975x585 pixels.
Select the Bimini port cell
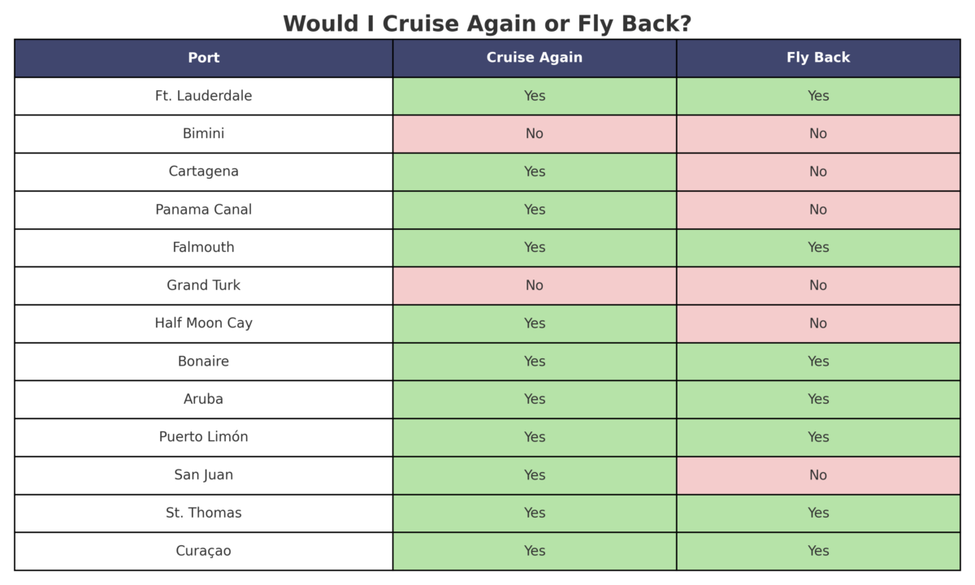203,133
